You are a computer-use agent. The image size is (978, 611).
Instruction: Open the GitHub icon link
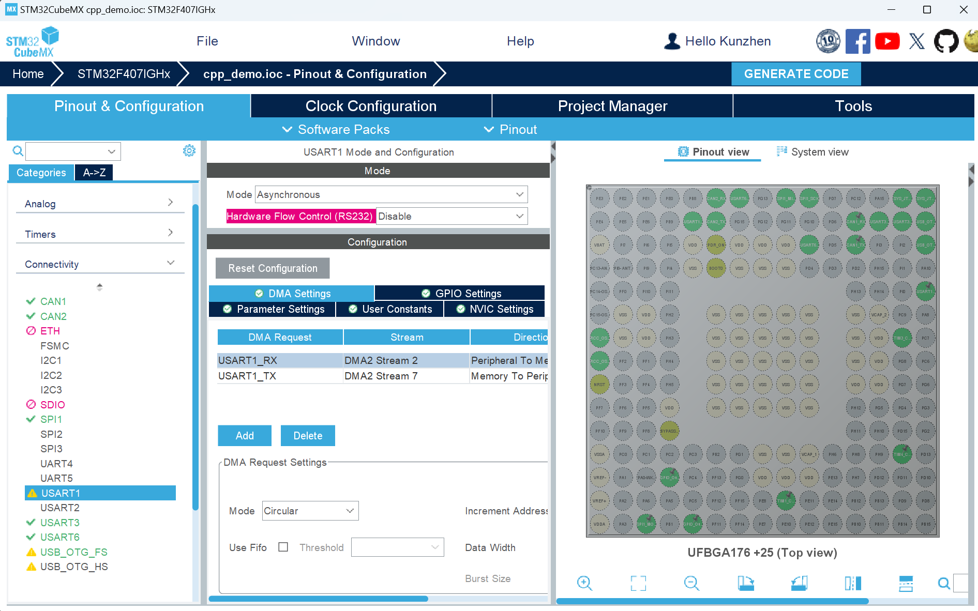[x=946, y=41]
